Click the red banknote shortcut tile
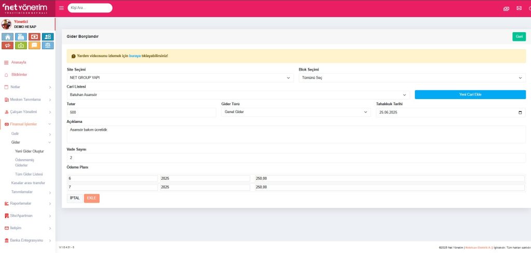Image resolution: width=531 pixels, height=253 pixels. (x=34, y=37)
